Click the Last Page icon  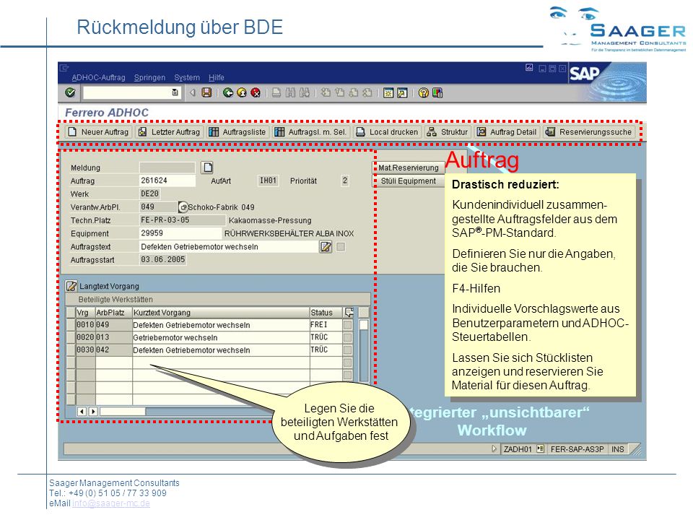367,92
